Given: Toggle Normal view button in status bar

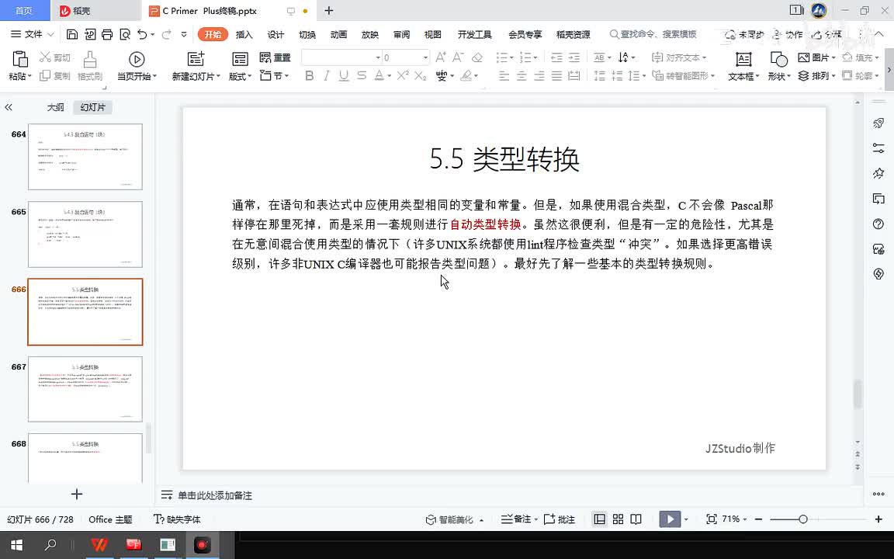Looking at the screenshot, I should [x=599, y=519].
